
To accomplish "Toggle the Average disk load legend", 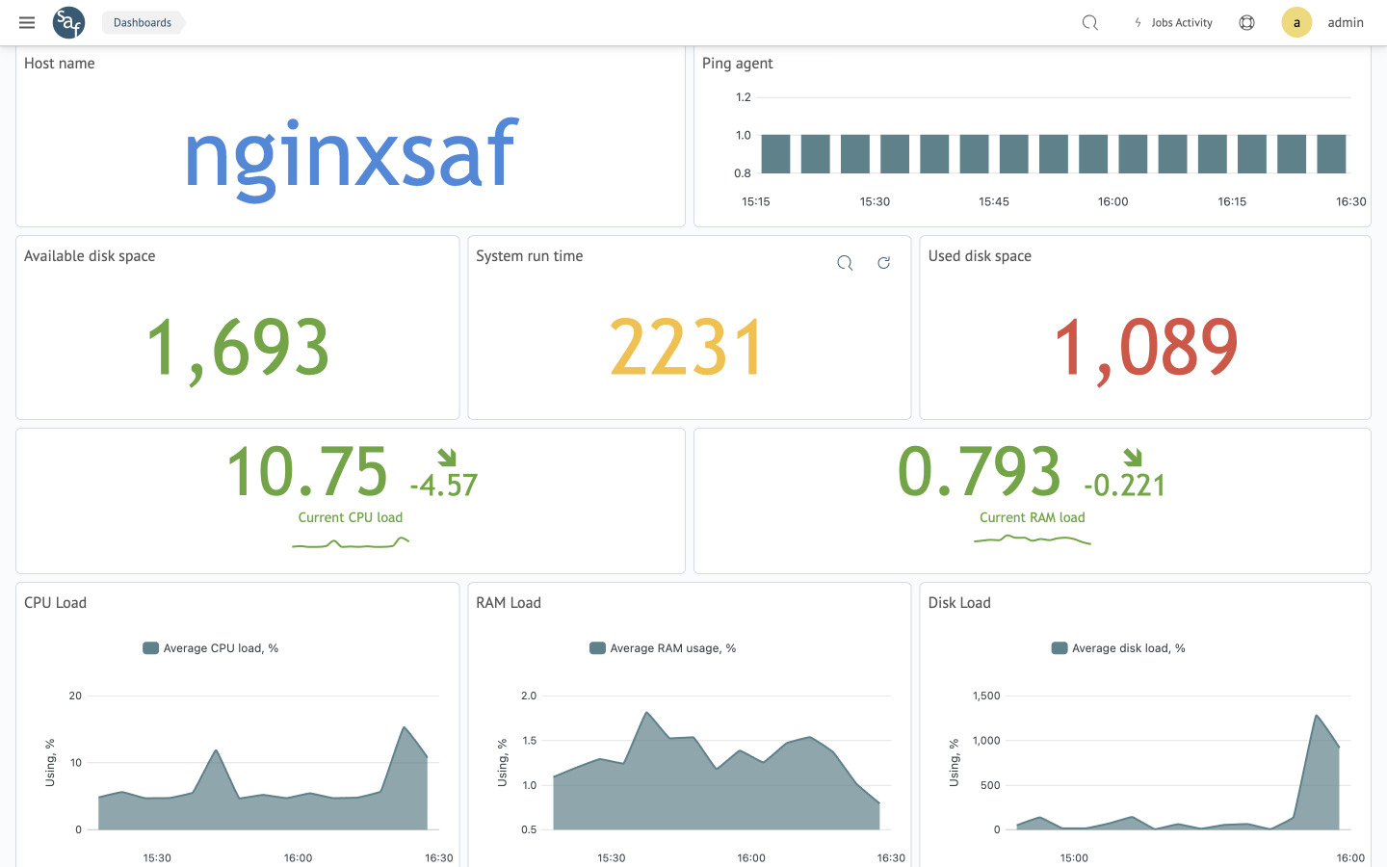I will click(x=1118, y=648).
